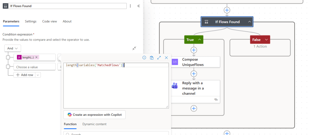Open the And operator dropdown
The image size is (312, 135).
click(x=13, y=48)
